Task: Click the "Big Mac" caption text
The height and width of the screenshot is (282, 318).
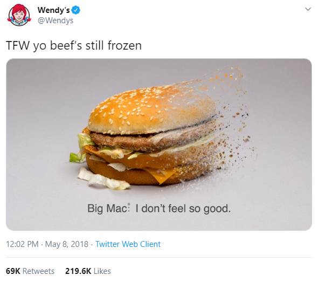Action: [x=108, y=208]
